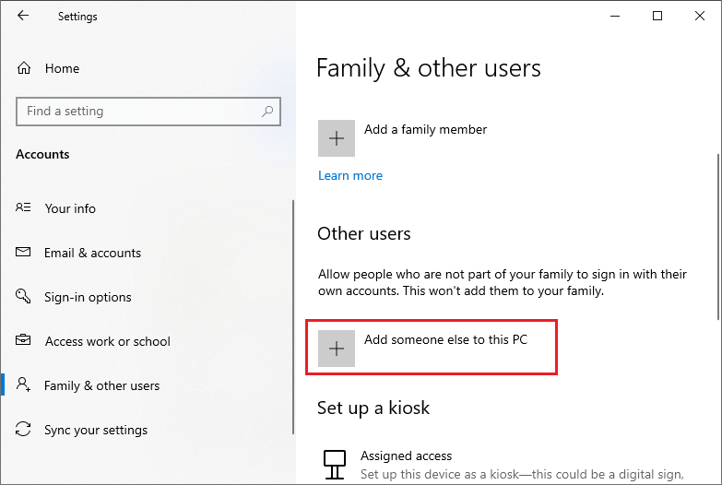The height and width of the screenshot is (485, 722).
Task: Click the Find a setting search box
Action: pos(148,112)
